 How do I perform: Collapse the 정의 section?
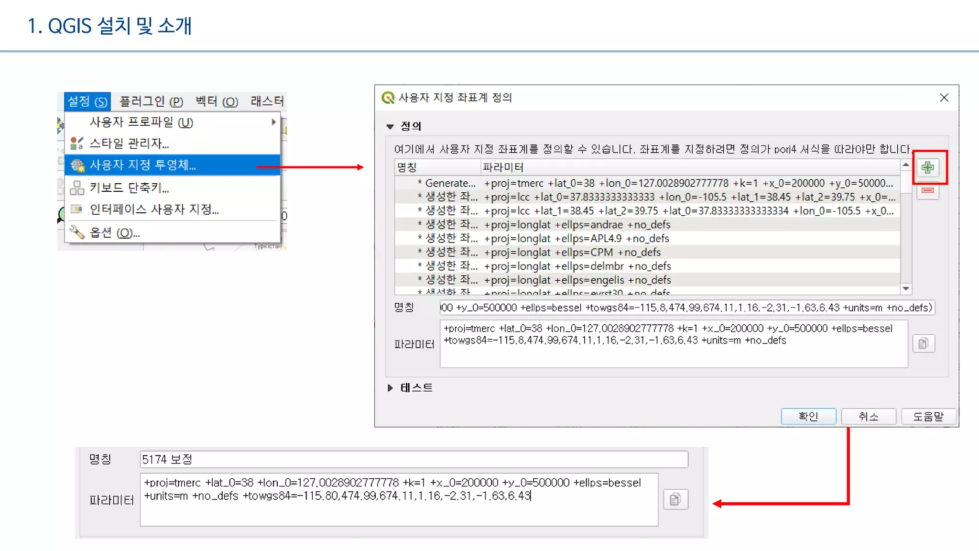[x=390, y=127]
